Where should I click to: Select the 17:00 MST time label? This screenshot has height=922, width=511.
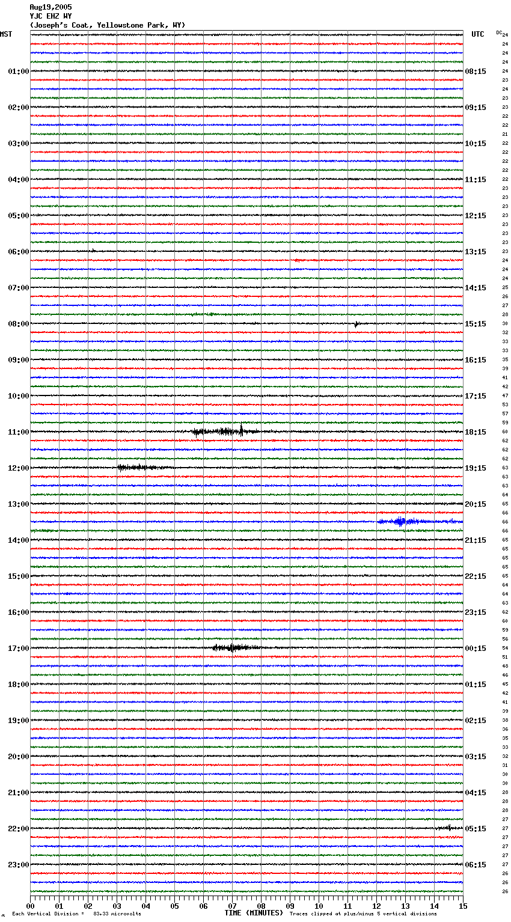18,649
